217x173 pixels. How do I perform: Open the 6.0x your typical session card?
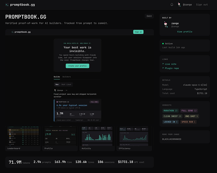point(78,110)
